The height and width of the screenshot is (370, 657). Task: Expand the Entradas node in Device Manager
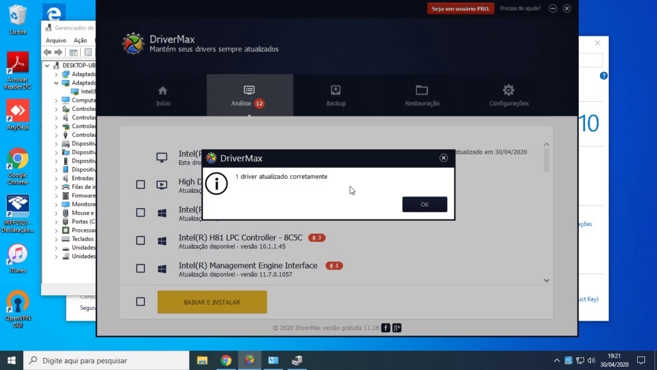56,179
